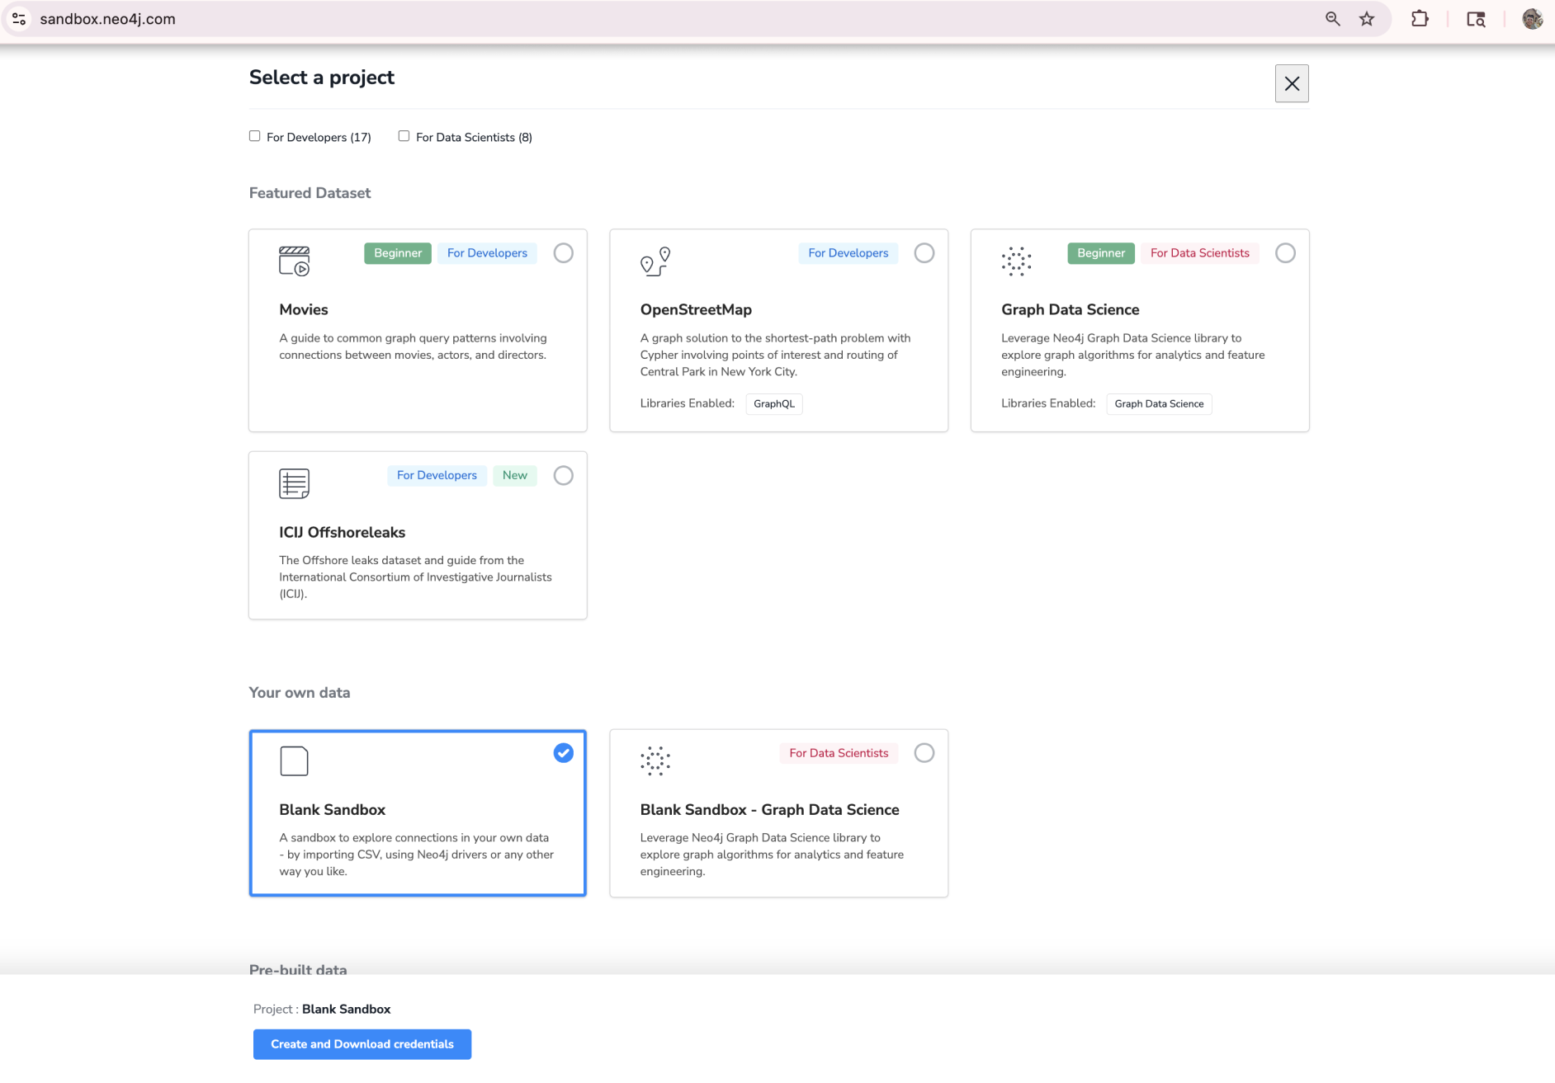Click the browser profile avatar
The image size is (1555, 1083).
pos(1533,18)
